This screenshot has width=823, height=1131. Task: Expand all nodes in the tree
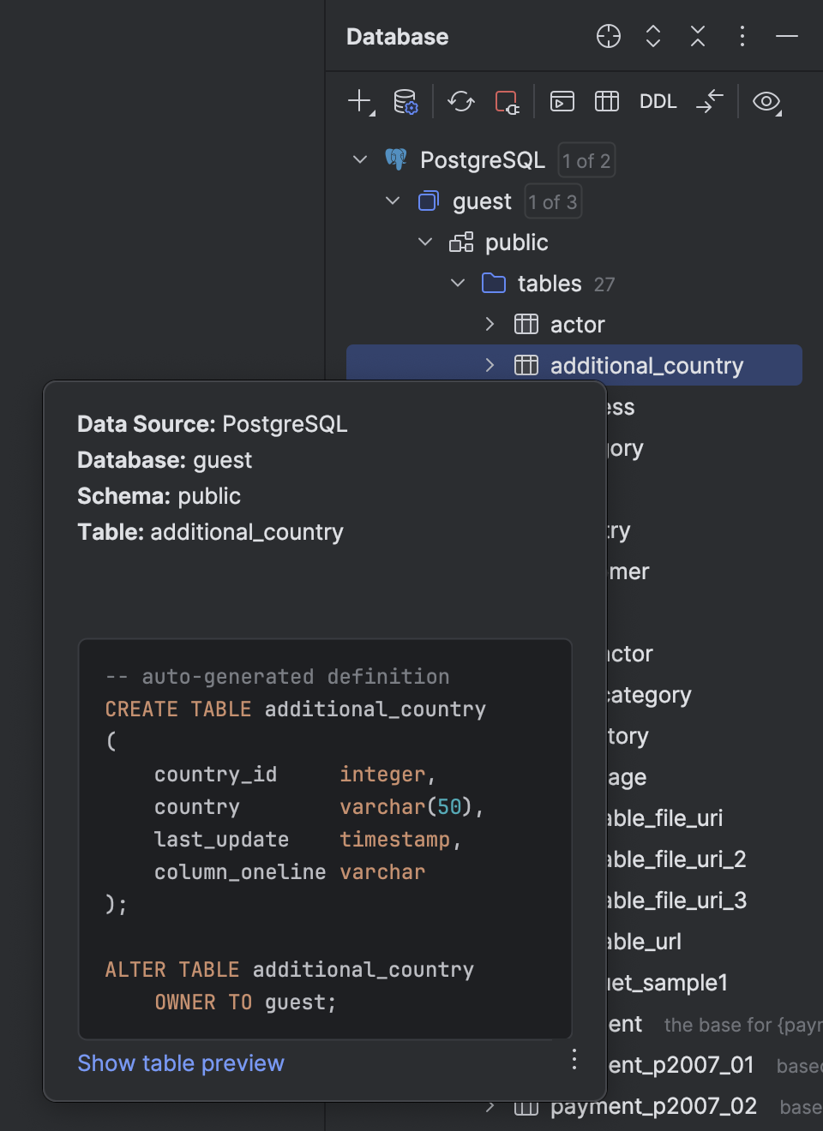652,37
